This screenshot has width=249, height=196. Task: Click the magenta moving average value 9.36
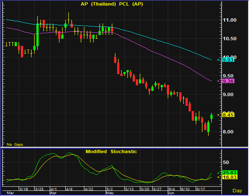(x=228, y=81)
